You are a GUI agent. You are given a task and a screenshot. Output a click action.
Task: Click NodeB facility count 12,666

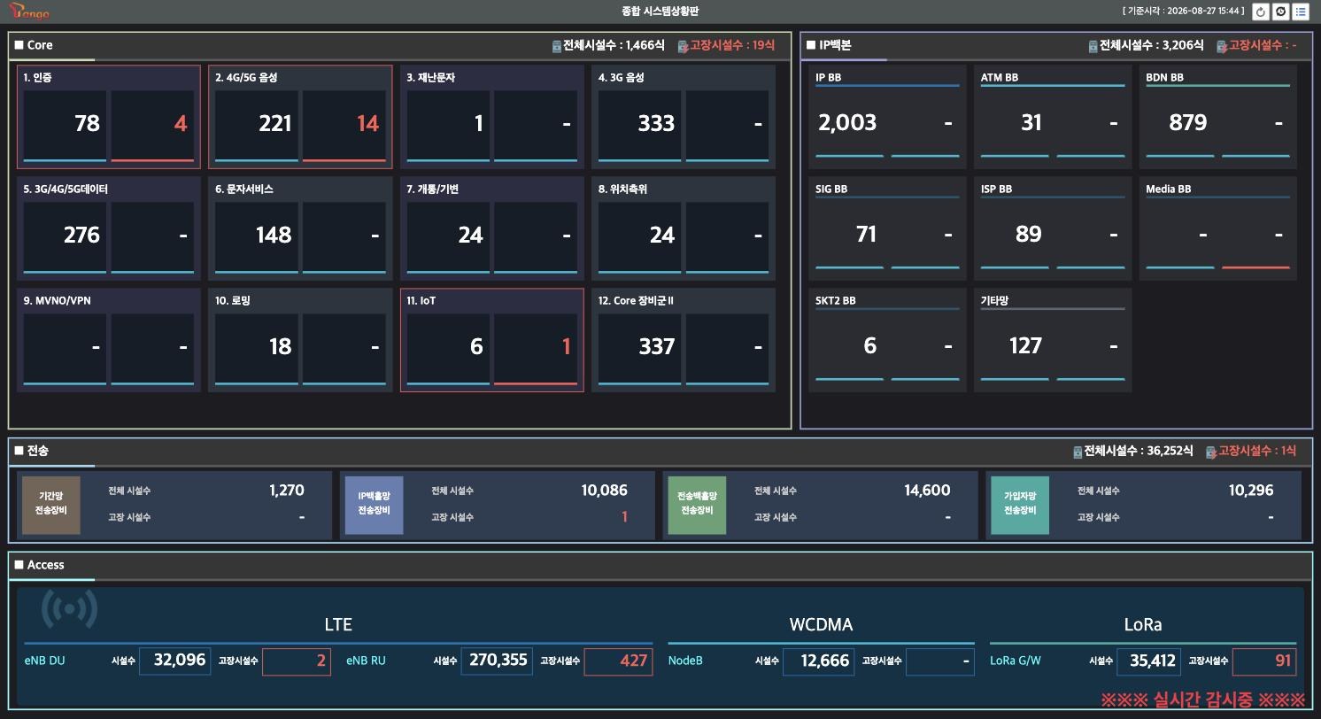click(818, 661)
